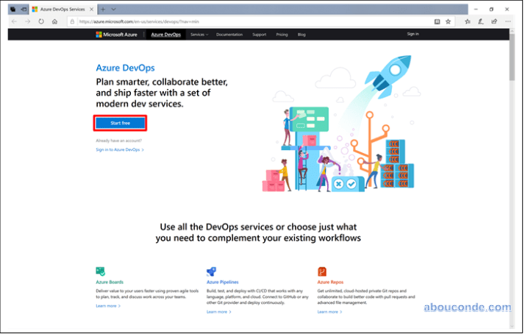525x334 pixels.
Task: Open the tab list chevron dropdown
Action: tap(113, 9)
